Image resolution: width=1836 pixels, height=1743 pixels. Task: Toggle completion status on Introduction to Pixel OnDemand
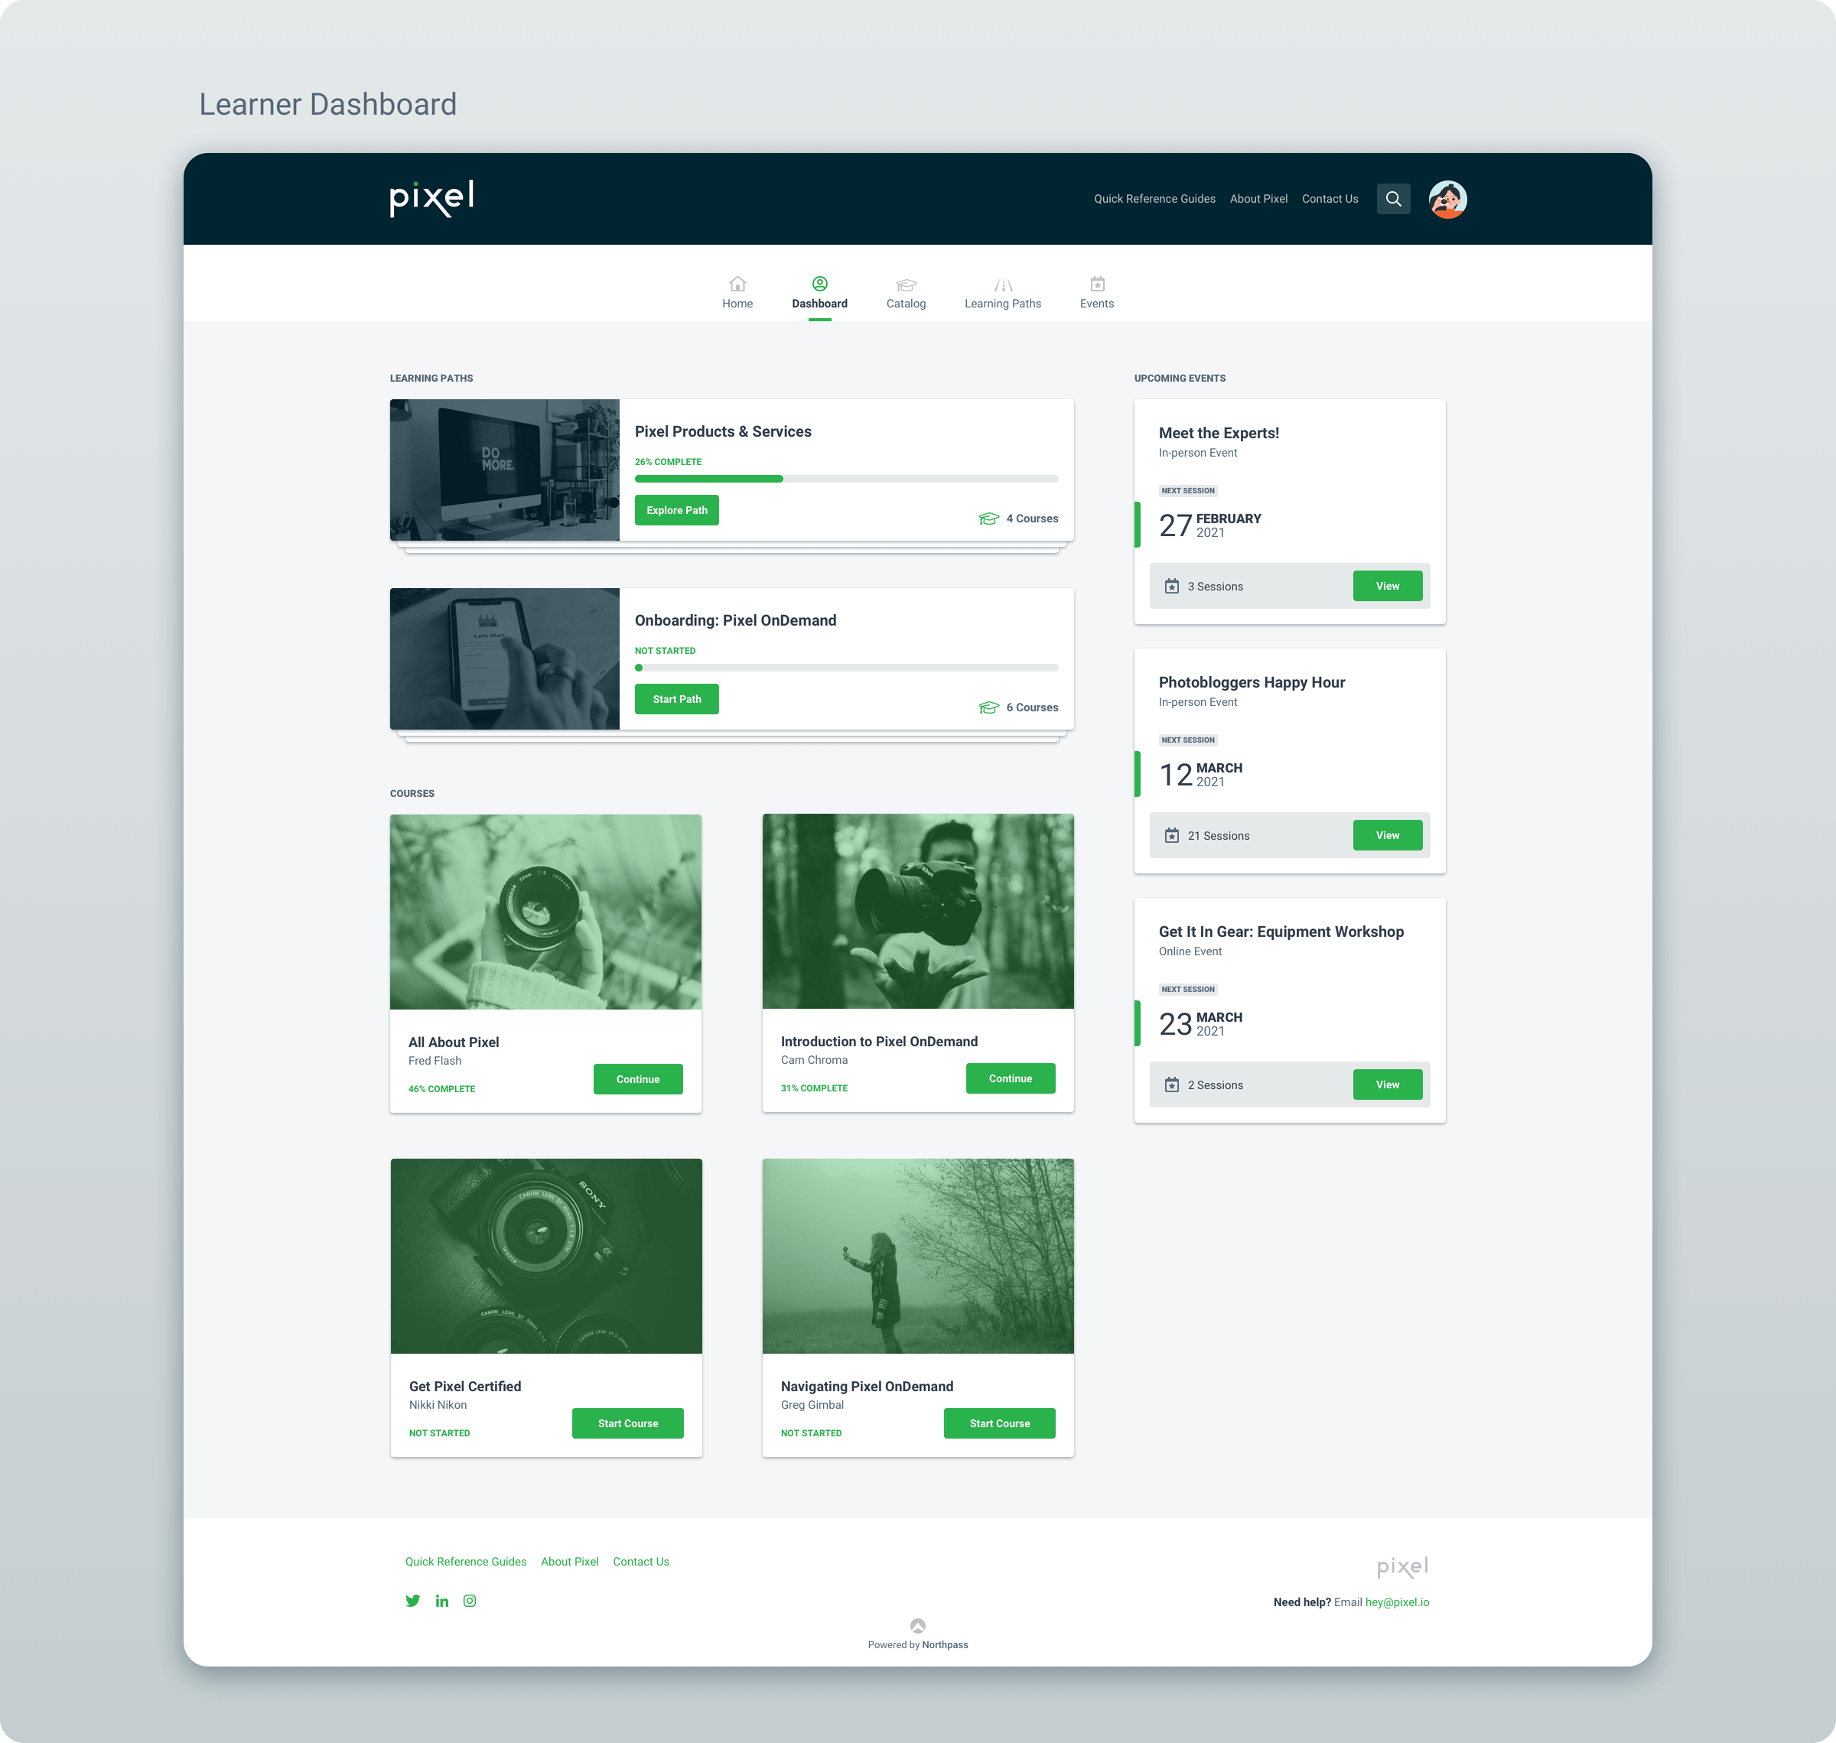[814, 1088]
